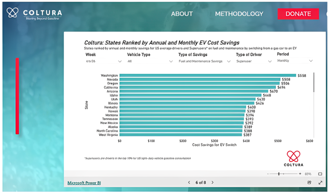328x192 pixels.
Task: Open the METHODOLOGY page
Action: [239, 14]
